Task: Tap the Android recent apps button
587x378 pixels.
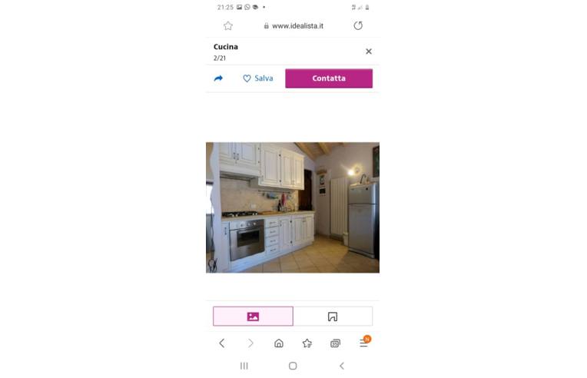Action: click(244, 366)
